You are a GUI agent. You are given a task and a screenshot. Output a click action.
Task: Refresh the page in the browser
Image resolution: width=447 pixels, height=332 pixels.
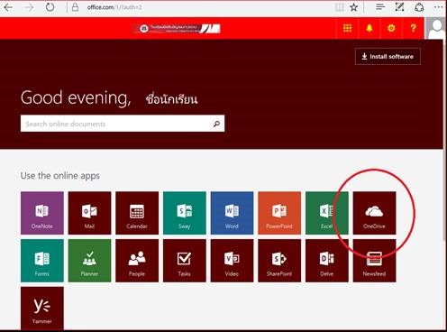coord(50,7)
